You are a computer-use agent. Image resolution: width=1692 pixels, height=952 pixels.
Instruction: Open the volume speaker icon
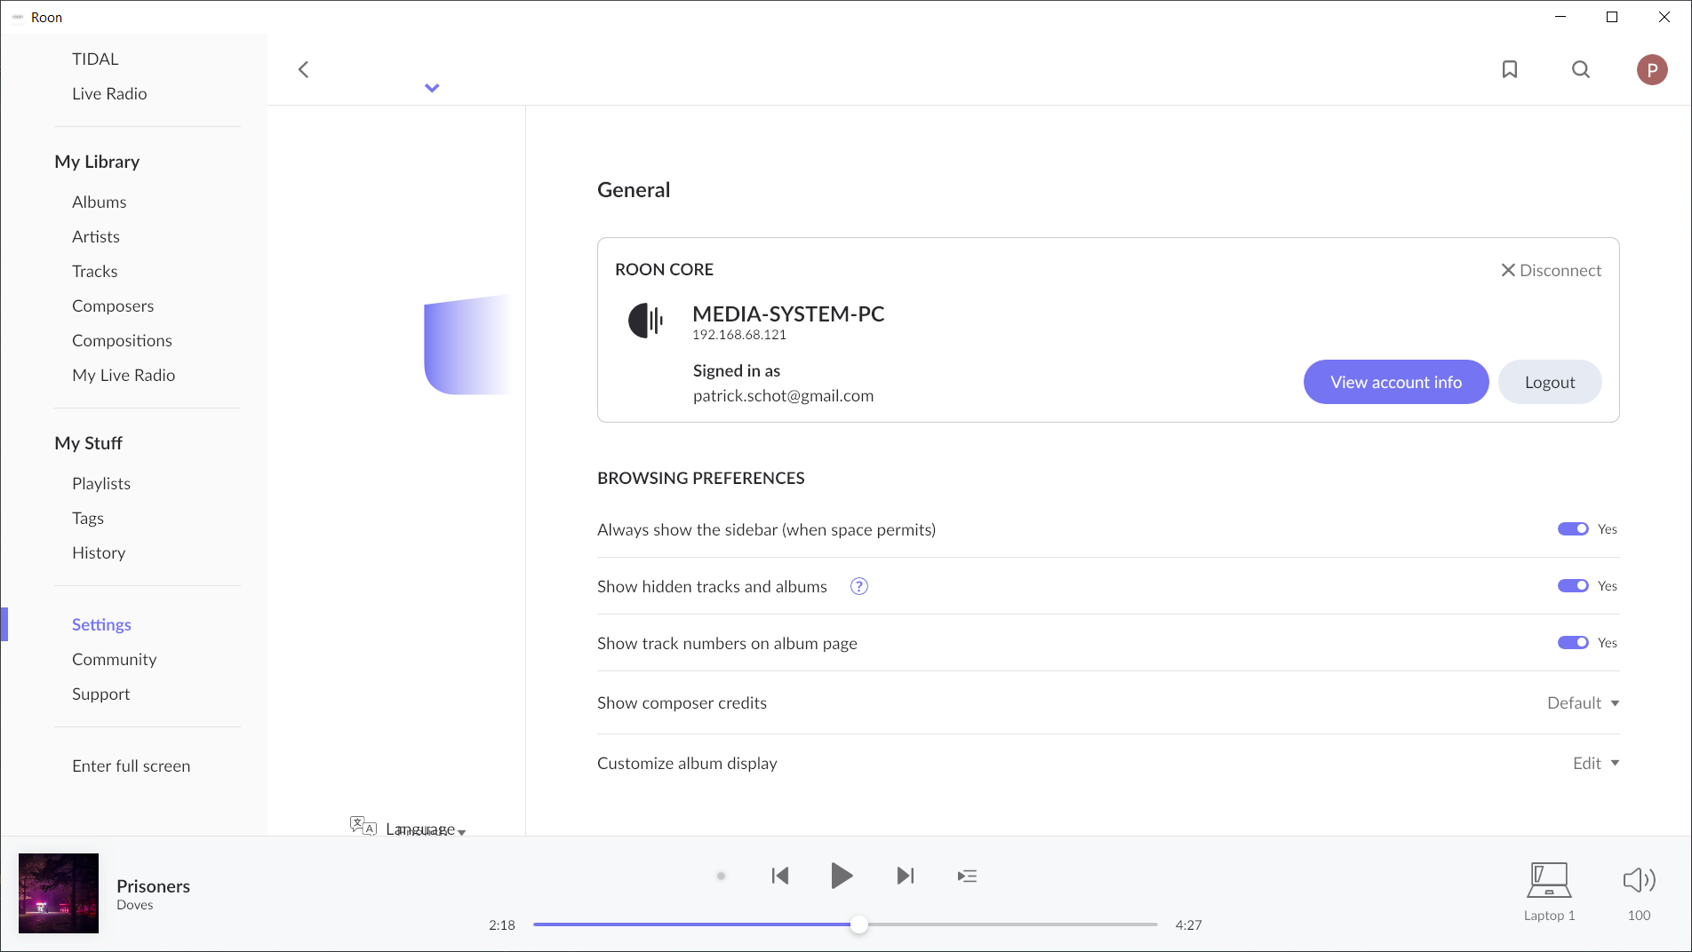[x=1639, y=880]
